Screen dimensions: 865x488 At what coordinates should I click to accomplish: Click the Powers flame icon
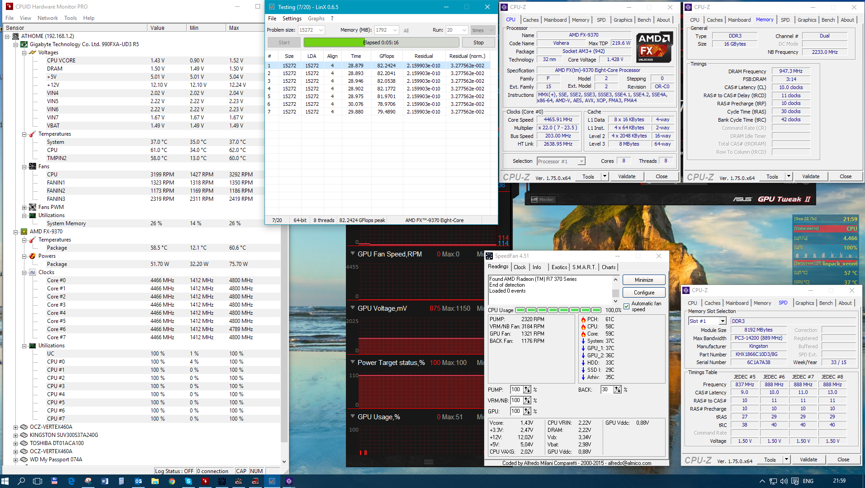[x=33, y=256]
